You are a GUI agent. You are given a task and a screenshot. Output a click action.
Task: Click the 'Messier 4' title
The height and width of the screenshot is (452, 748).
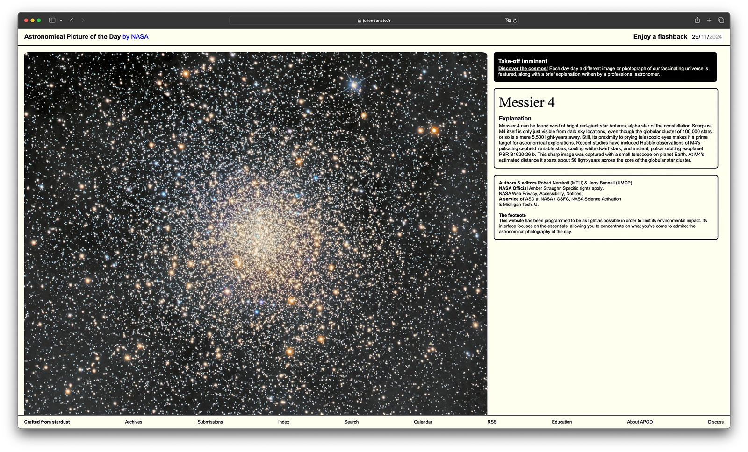coord(527,102)
